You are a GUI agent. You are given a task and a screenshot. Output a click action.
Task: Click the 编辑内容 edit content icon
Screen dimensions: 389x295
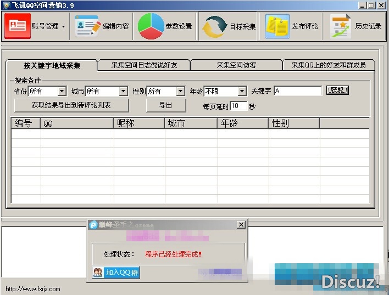click(x=87, y=26)
